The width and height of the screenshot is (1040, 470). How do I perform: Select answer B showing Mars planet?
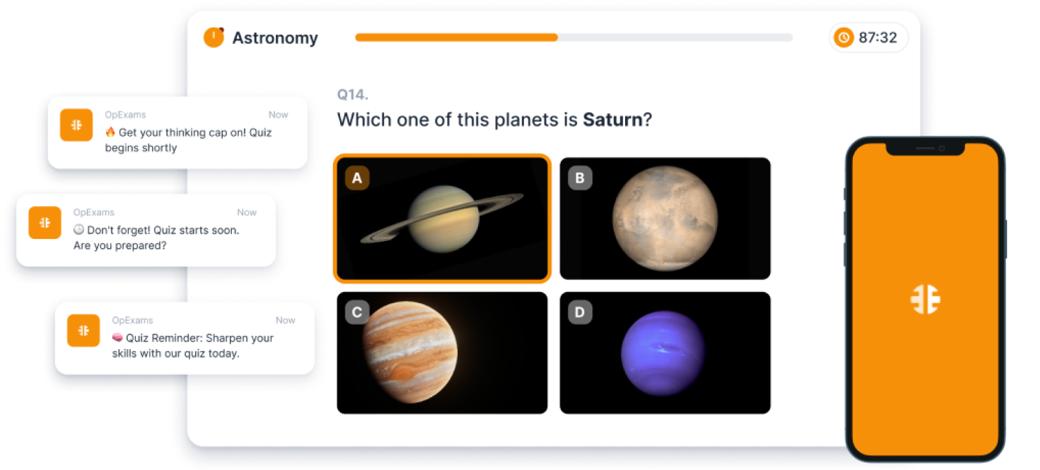665,219
